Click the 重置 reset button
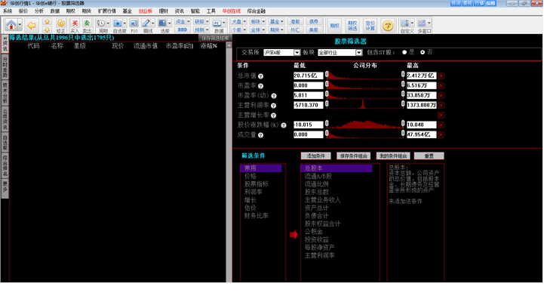This screenshot has height=293, width=544. tap(429, 156)
